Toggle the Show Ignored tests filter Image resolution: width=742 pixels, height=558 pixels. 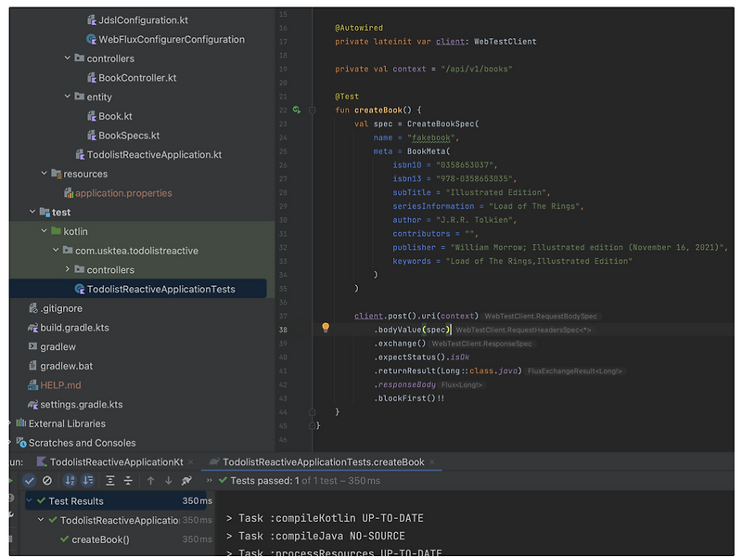click(48, 481)
